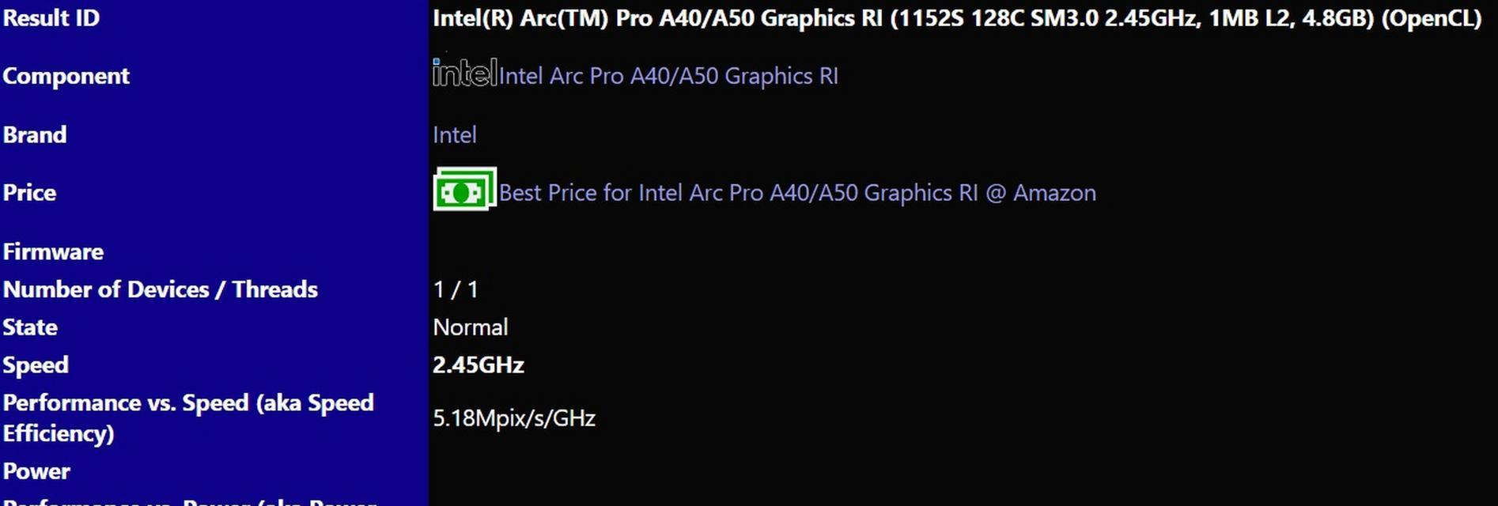The image size is (1498, 506).
Task: Select the Performance vs. Speed efficiency label
Action: (188, 417)
